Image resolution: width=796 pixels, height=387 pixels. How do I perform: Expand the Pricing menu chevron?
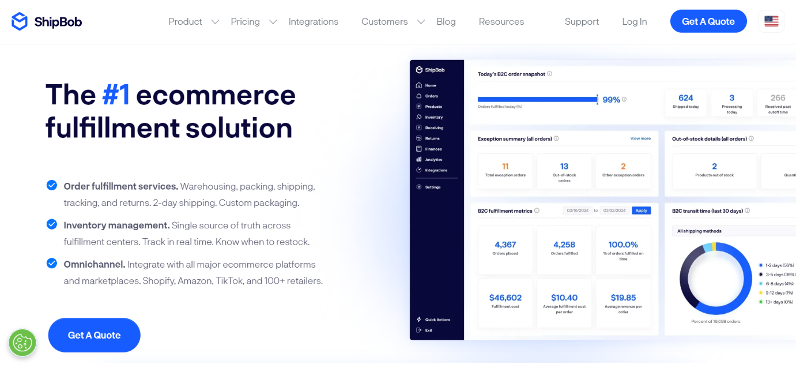click(273, 22)
